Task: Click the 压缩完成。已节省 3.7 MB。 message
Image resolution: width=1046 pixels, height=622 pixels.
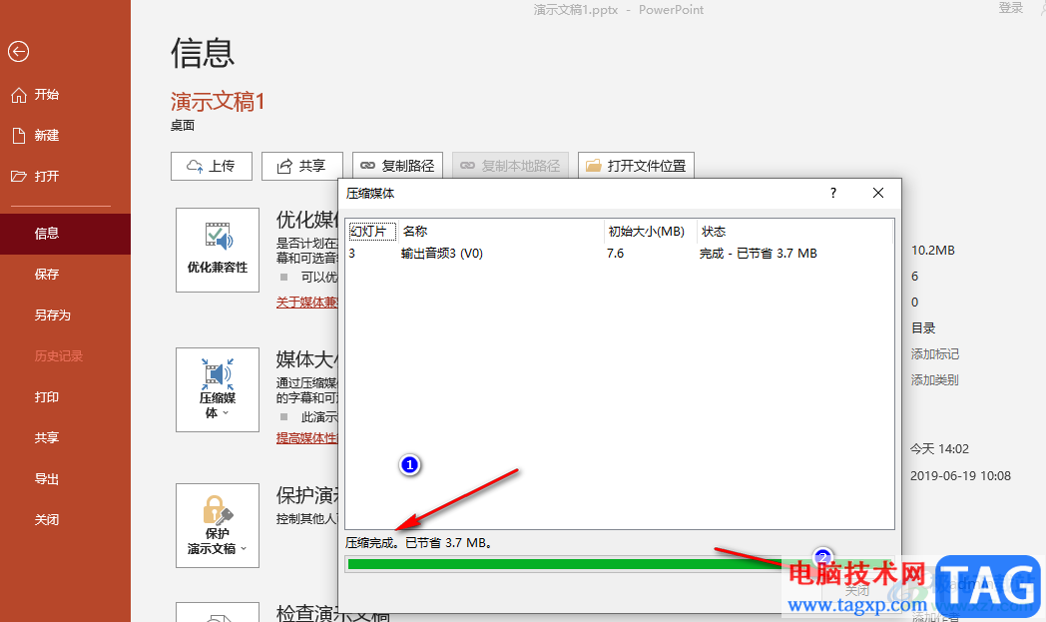Action: point(420,543)
